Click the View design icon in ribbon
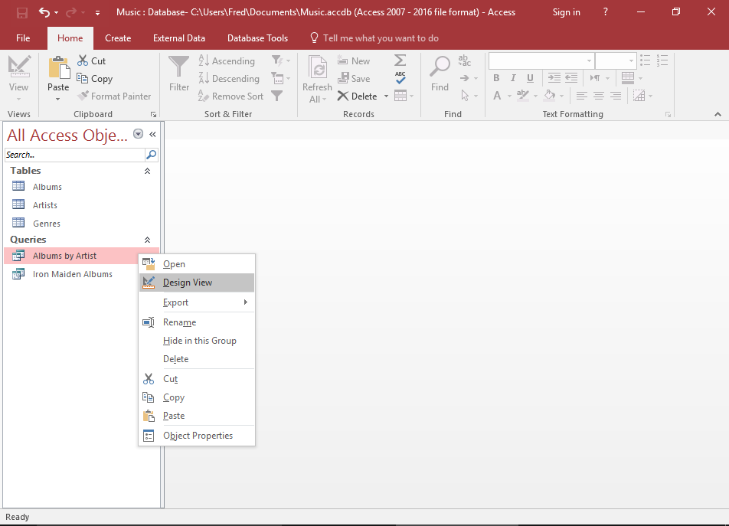Viewport: 729px width, 526px height. click(x=19, y=67)
